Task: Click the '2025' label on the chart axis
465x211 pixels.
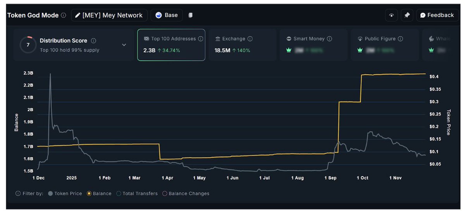Action: click(71, 178)
